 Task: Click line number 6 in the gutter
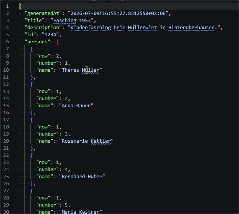7,42
